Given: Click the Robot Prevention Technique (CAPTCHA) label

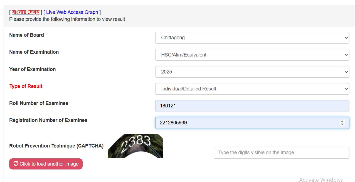Looking at the screenshot, I should (56, 146).
